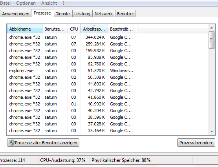Click the 51.520 K memory value
The width and height of the screenshot is (218, 167).
(96, 71)
